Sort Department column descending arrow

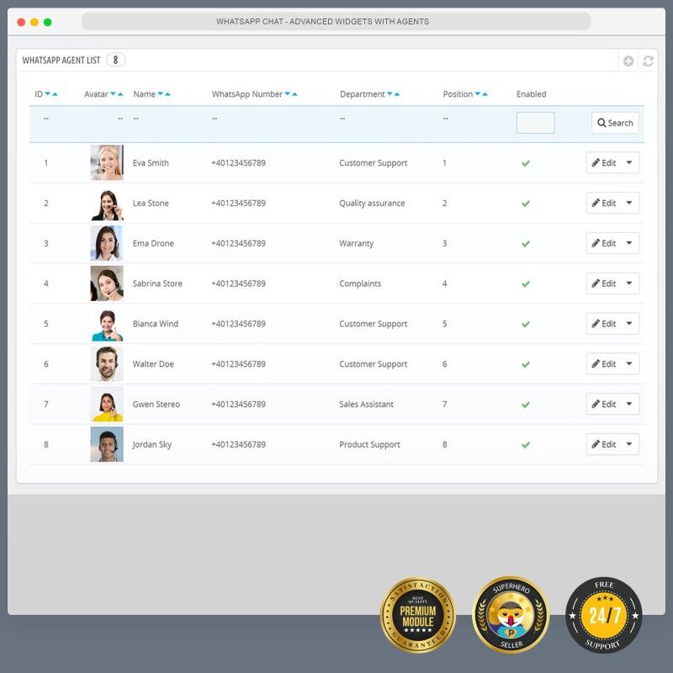point(389,93)
